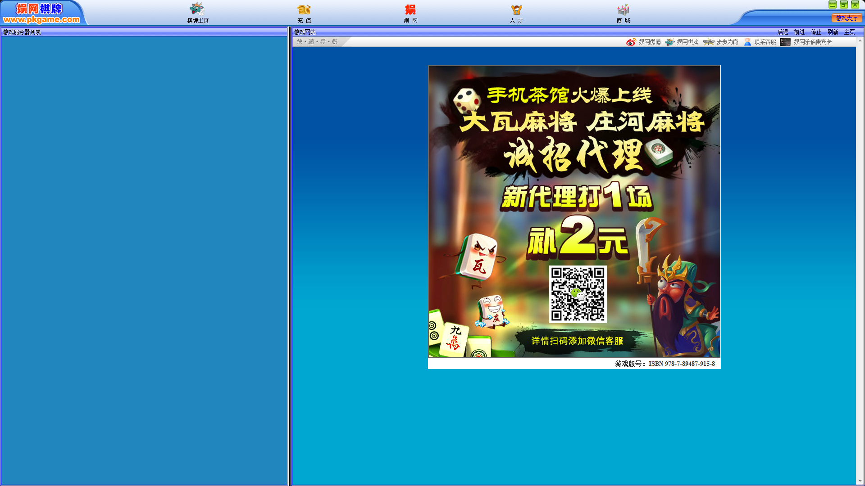Click the 快·速·导·航 label
Screen dimensions: 865x486
pos(317,41)
